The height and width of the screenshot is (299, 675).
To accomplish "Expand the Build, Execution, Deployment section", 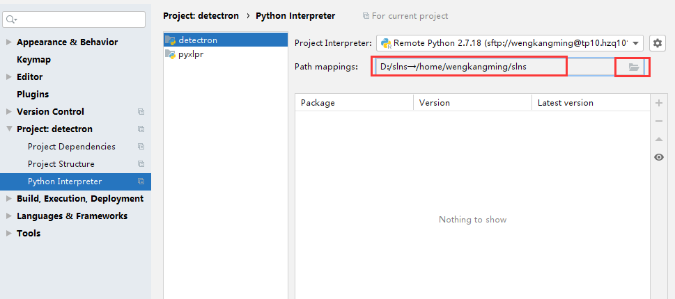I will point(9,199).
